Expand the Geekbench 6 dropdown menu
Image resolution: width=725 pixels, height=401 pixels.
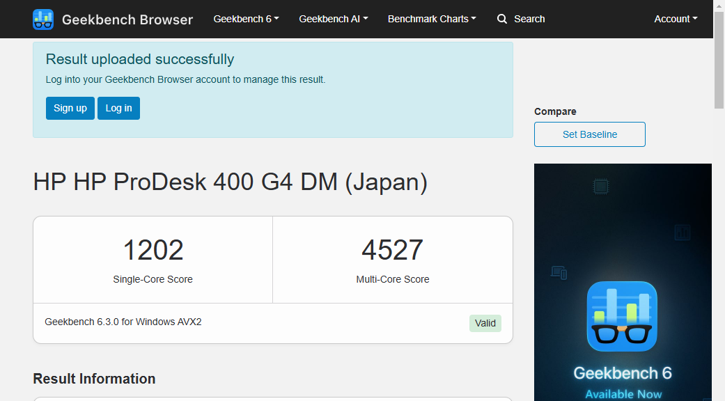(246, 19)
